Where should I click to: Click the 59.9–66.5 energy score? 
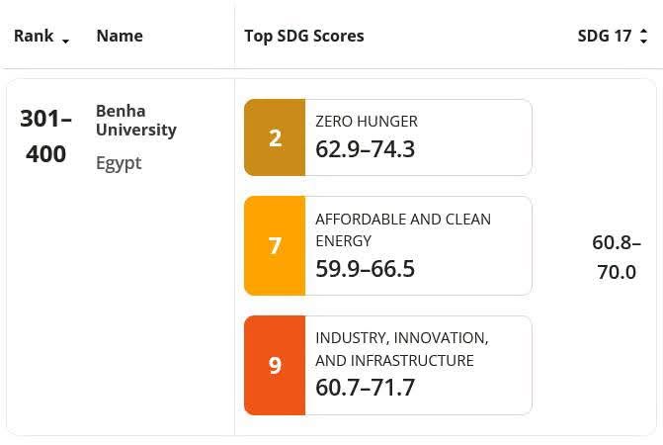pyautogui.click(x=365, y=269)
